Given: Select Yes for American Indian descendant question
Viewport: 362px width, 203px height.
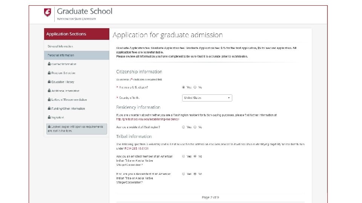Looking at the screenshot, I should tap(184, 174).
